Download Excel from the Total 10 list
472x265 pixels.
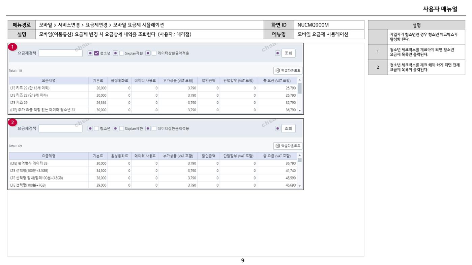(x=288, y=71)
